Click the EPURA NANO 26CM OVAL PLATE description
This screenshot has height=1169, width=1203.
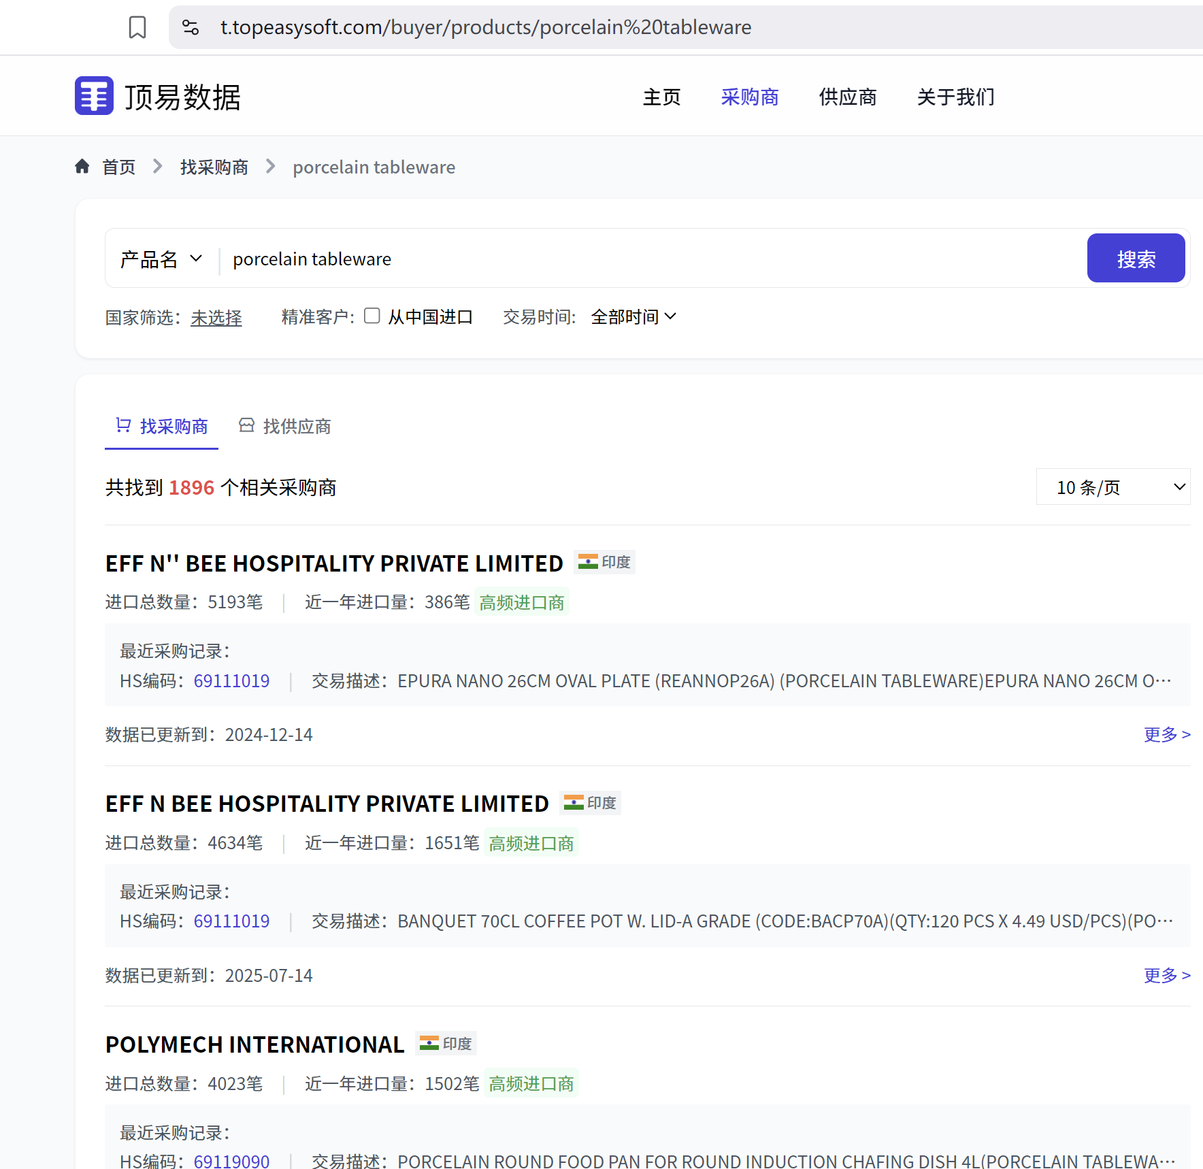pyautogui.click(x=785, y=680)
